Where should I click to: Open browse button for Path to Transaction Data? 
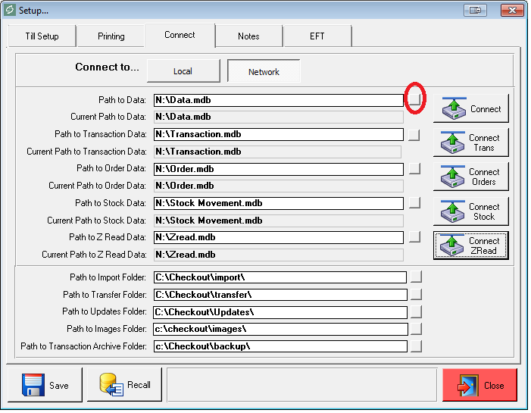[x=414, y=135]
